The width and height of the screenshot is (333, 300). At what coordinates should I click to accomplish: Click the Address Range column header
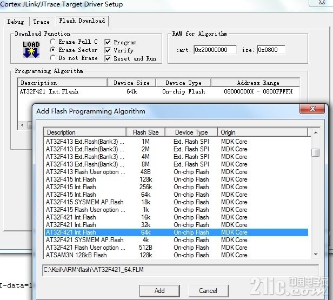click(x=256, y=83)
